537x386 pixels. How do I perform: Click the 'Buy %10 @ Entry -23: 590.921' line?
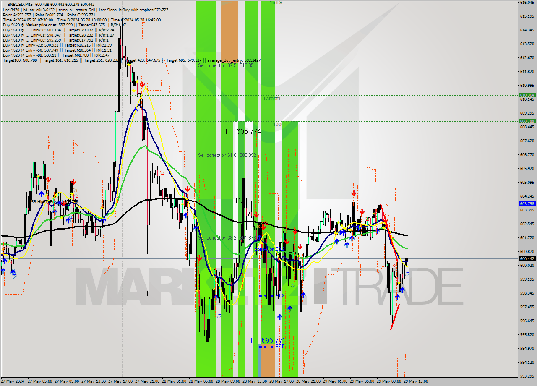coord(57,45)
